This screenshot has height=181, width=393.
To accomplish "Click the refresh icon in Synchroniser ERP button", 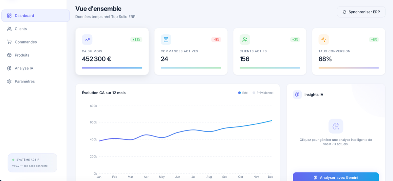I will [x=345, y=12].
